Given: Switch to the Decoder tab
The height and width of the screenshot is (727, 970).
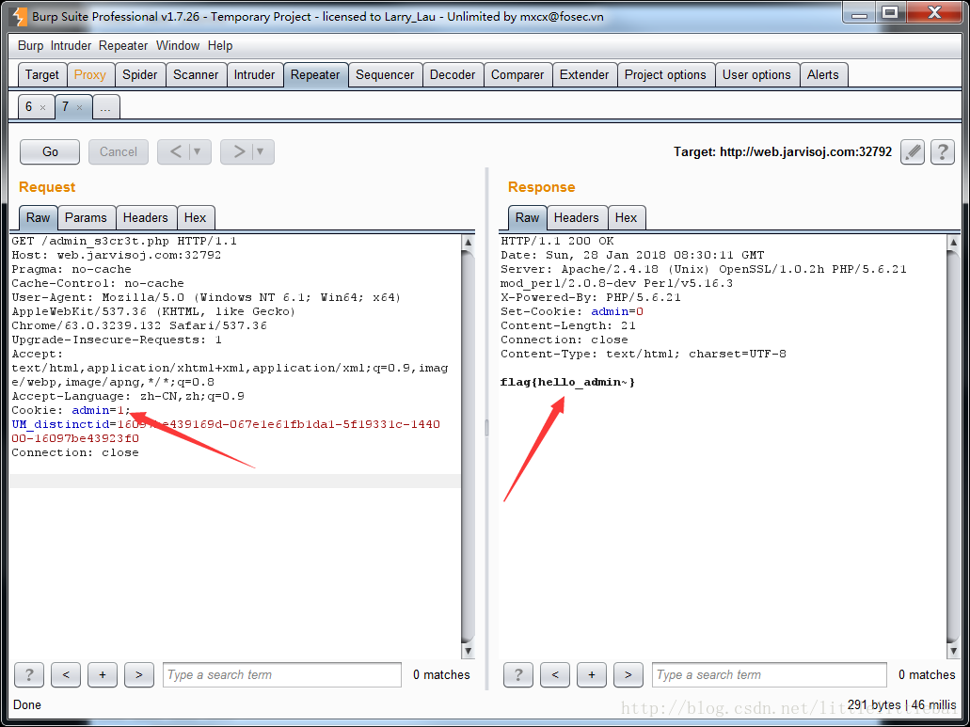Looking at the screenshot, I should (453, 75).
